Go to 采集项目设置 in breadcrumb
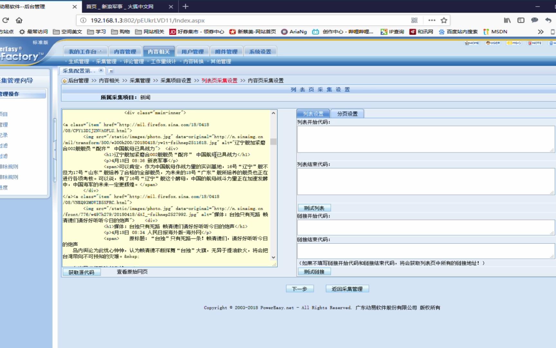Viewport: 556px width, 348px height. pos(176,81)
